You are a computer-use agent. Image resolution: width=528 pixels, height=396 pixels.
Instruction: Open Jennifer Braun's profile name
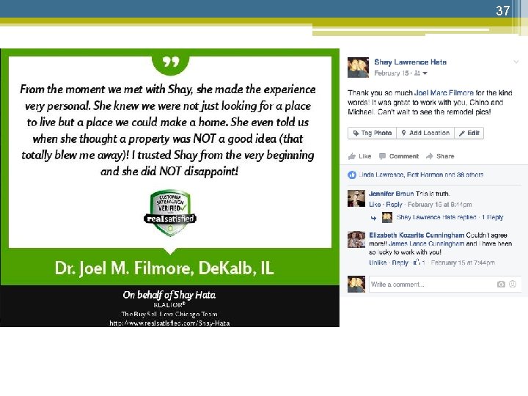click(392, 194)
